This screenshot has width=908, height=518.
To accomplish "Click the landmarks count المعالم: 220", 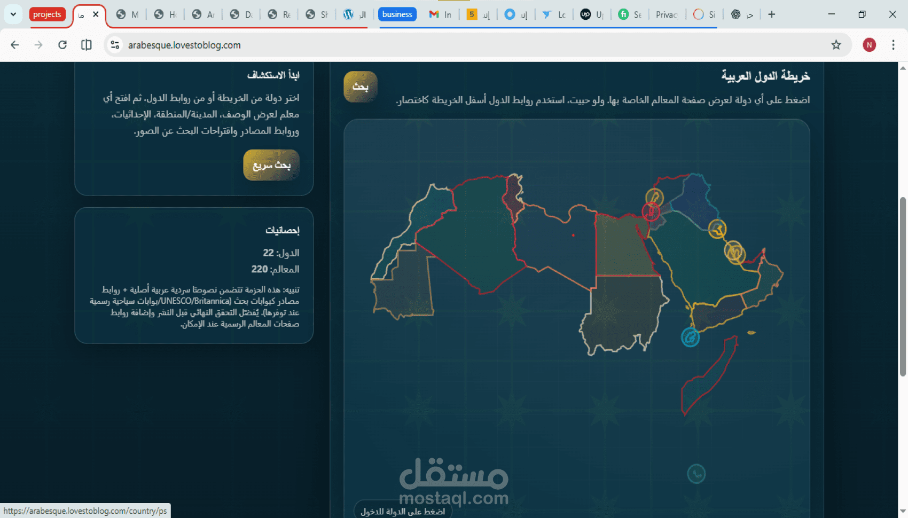I will pyautogui.click(x=275, y=269).
